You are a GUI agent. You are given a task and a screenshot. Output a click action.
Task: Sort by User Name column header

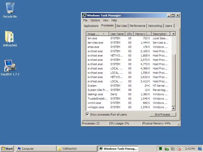point(117,34)
